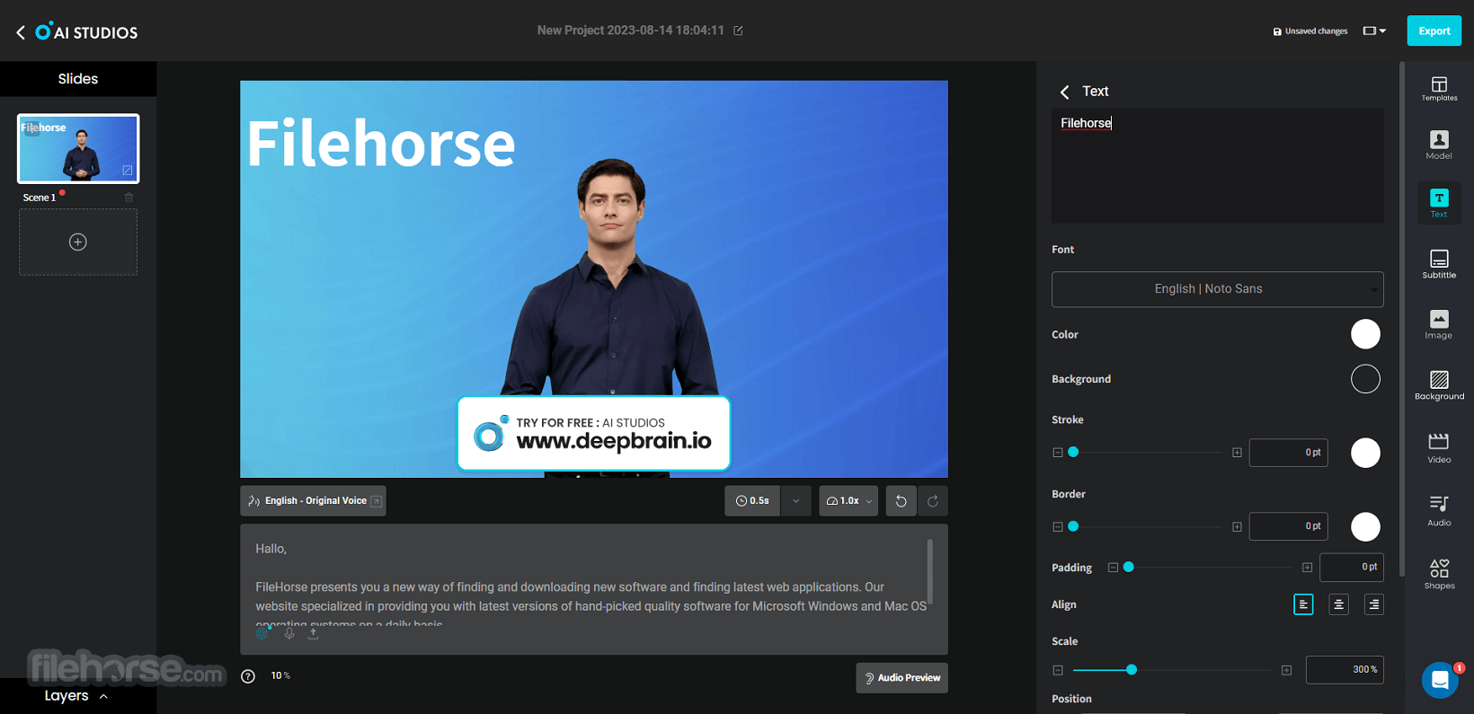Pick the text Color swatch
The width and height of the screenshot is (1474, 714).
1365,334
